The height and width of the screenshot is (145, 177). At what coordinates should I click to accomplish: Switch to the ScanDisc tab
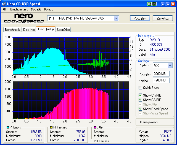coord(63,30)
